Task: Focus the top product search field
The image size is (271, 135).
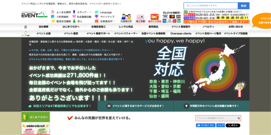Action: 211,6
